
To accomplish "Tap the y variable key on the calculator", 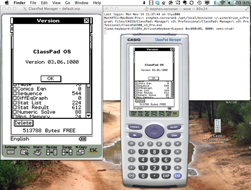I will 150,143.
